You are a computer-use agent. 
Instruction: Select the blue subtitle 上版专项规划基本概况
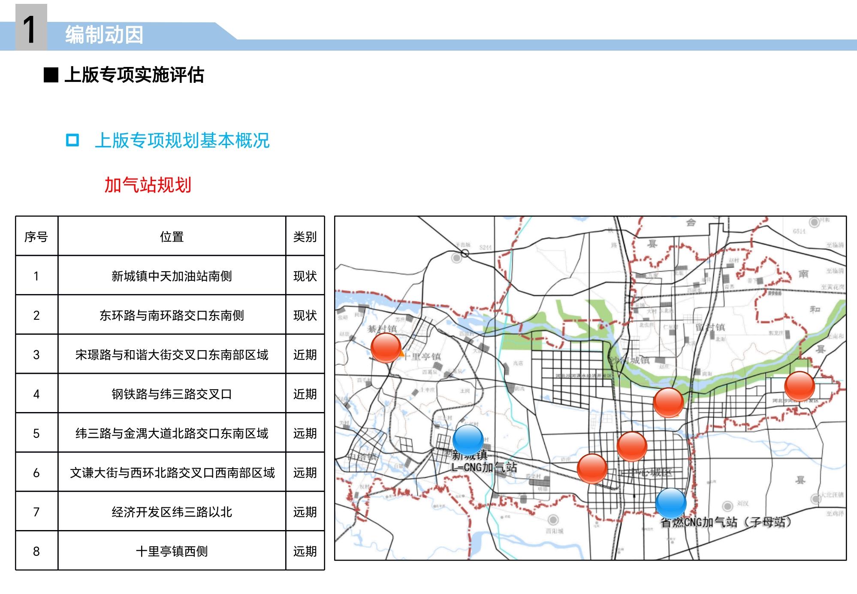(182, 140)
